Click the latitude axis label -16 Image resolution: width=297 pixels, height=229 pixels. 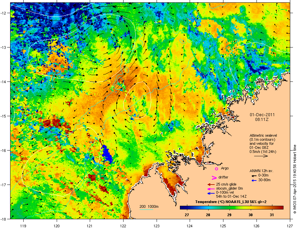pyautogui.click(x=3, y=151)
